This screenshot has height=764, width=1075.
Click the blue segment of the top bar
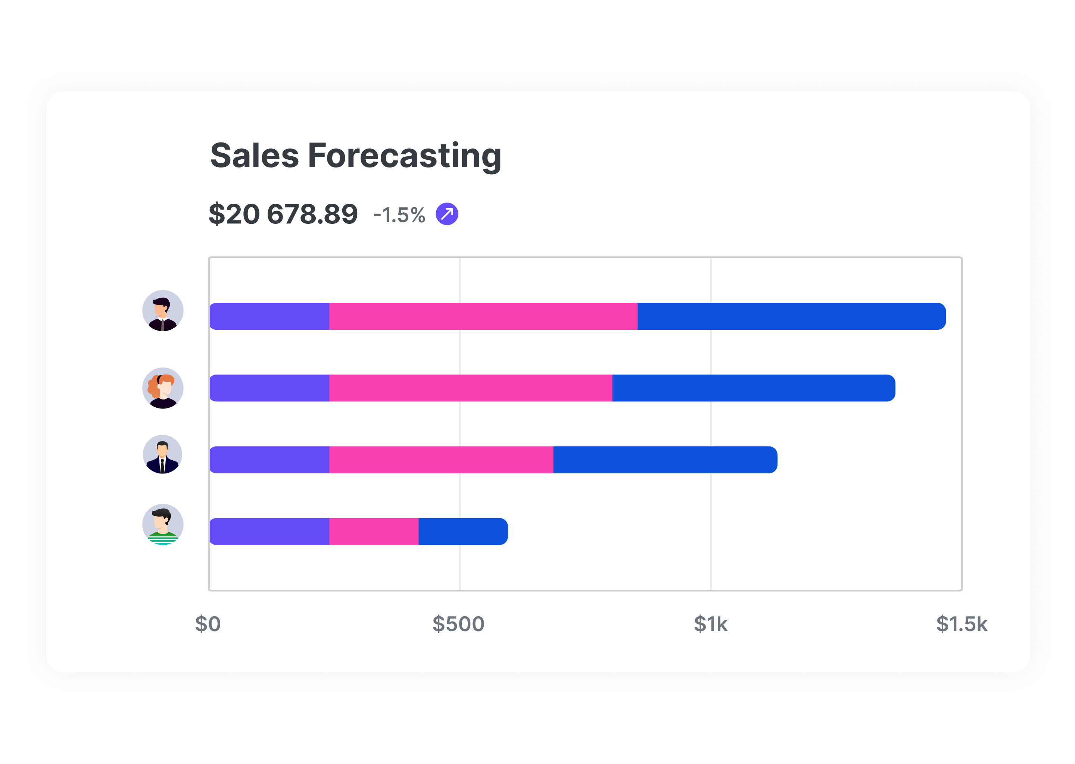coord(791,316)
